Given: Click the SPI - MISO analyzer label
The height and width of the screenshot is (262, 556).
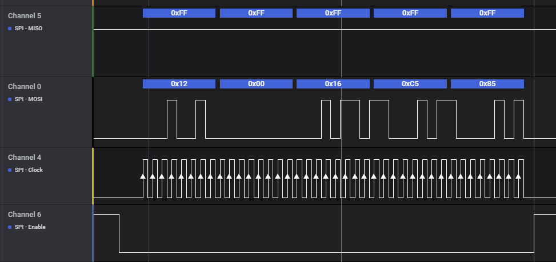Looking at the screenshot, I should tap(29, 29).
